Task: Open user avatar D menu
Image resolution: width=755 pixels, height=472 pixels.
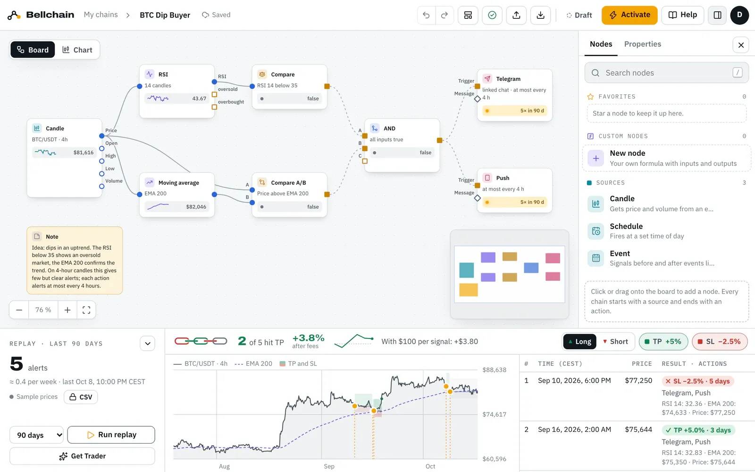Action: click(x=739, y=15)
